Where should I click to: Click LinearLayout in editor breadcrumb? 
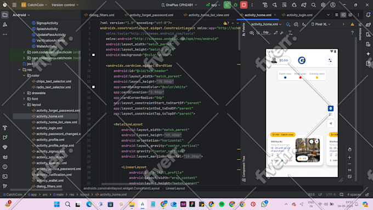click(x=175, y=189)
